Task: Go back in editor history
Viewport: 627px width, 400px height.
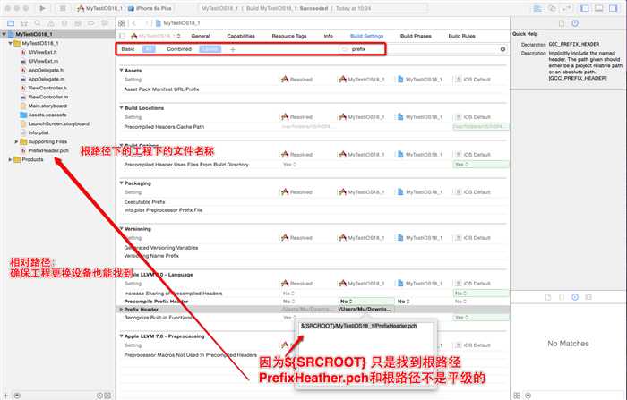Action: (134, 23)
